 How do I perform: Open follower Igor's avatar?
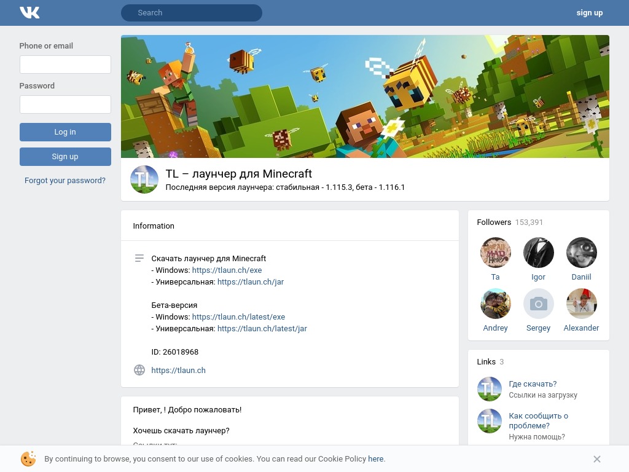pyautogui.click(x=538, y=253)
